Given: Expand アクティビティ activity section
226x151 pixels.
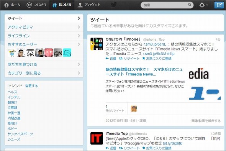Looking at the screenshot, I should (x=44, y=27).
